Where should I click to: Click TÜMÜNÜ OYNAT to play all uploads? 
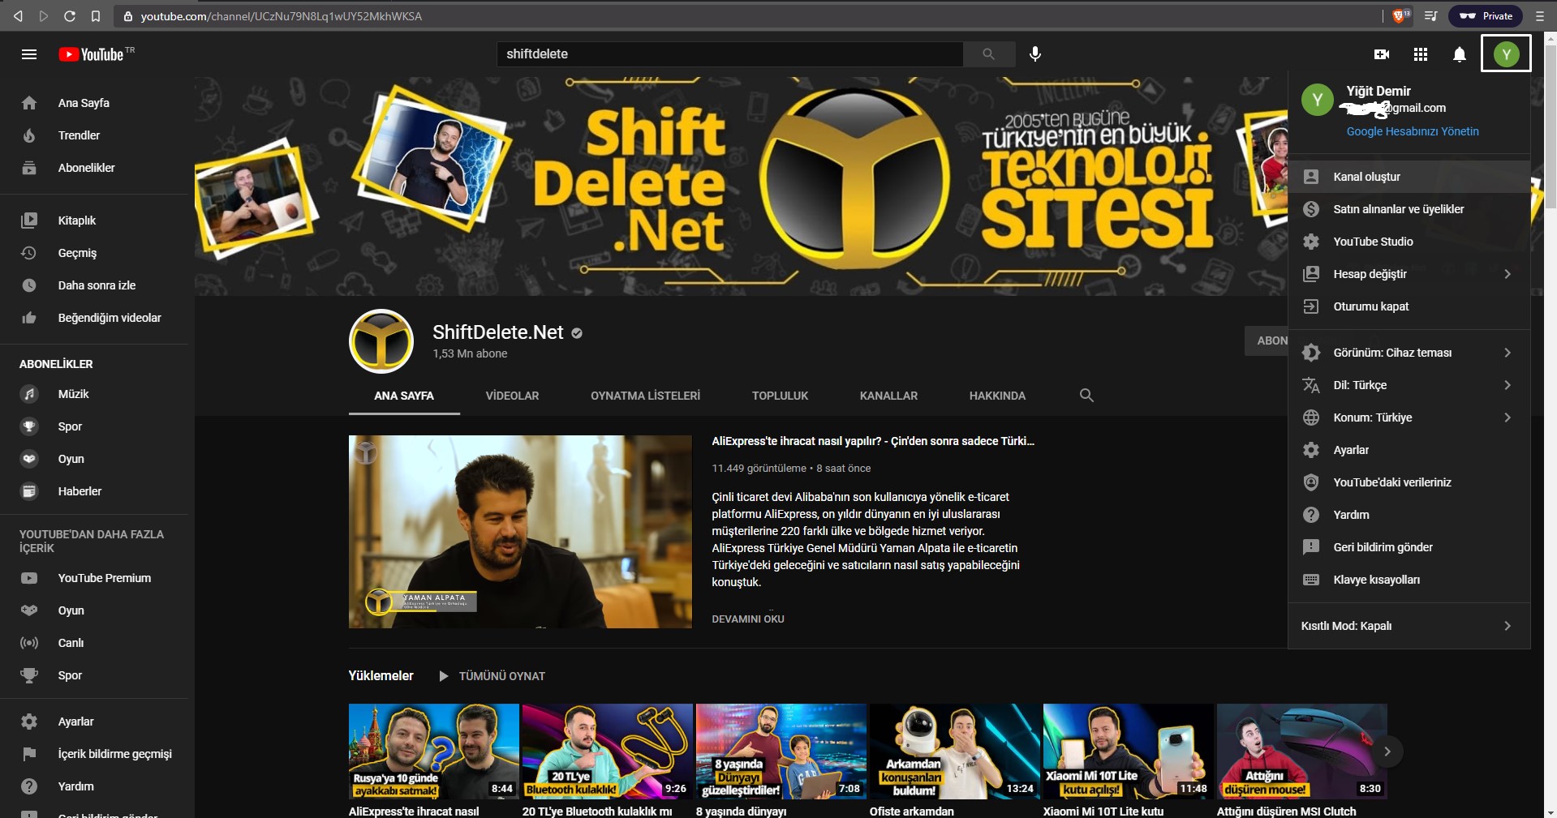tap(501, 675)
